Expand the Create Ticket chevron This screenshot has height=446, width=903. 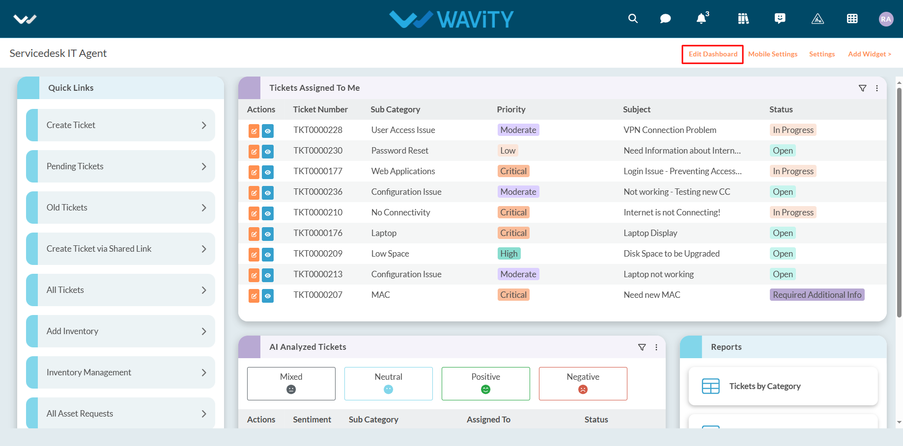[x=204, y=125]
